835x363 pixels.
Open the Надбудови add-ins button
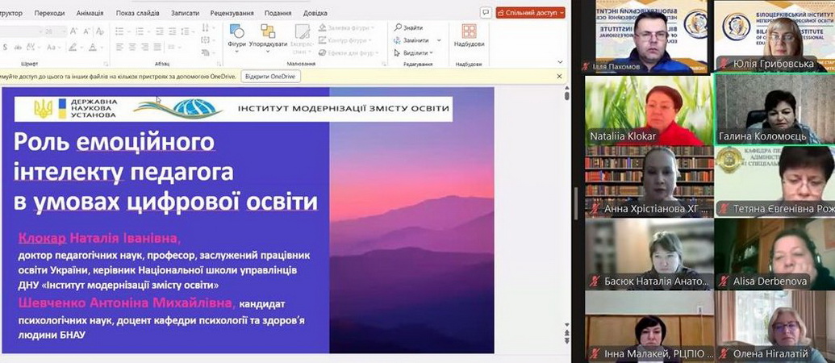(x=468, y=35)
